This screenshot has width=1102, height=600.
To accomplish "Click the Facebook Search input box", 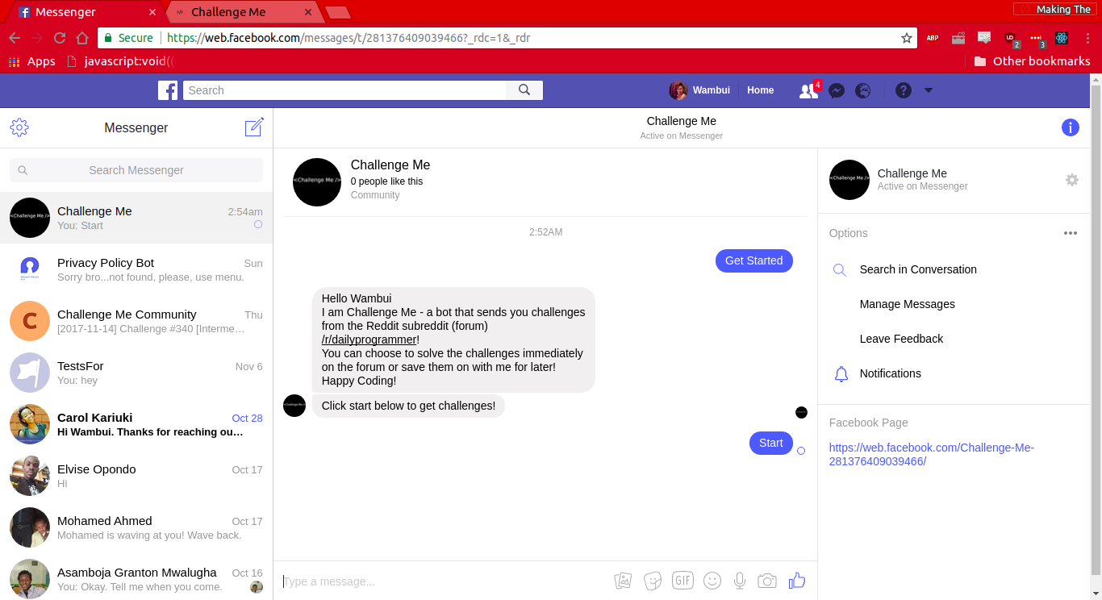I will [x=345, y=90].
